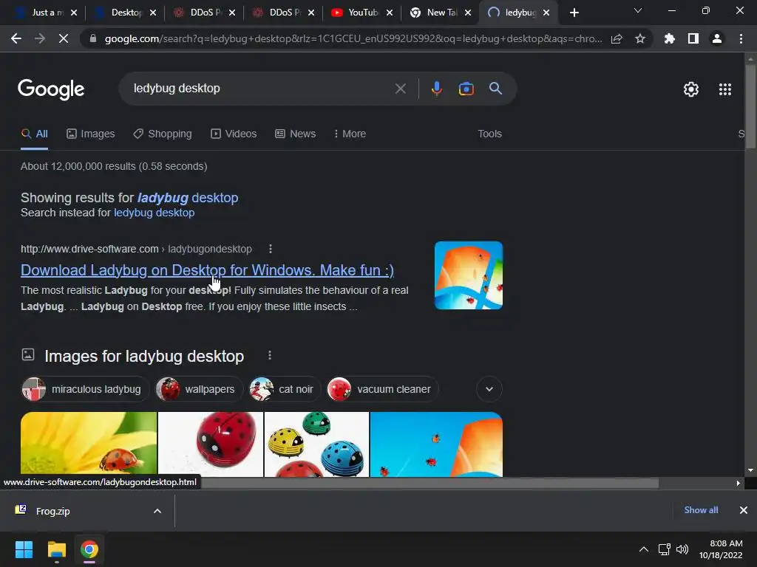Open the Tools search options
Image resolution: width=757 pixels, height=567 pixels.
489,134
